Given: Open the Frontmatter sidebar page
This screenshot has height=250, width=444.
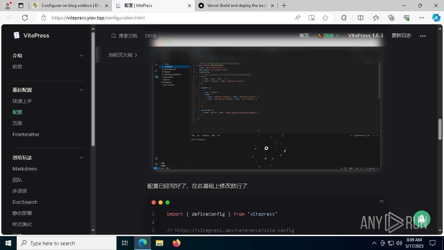Looking at the screenshot, I should coord(26,134).
